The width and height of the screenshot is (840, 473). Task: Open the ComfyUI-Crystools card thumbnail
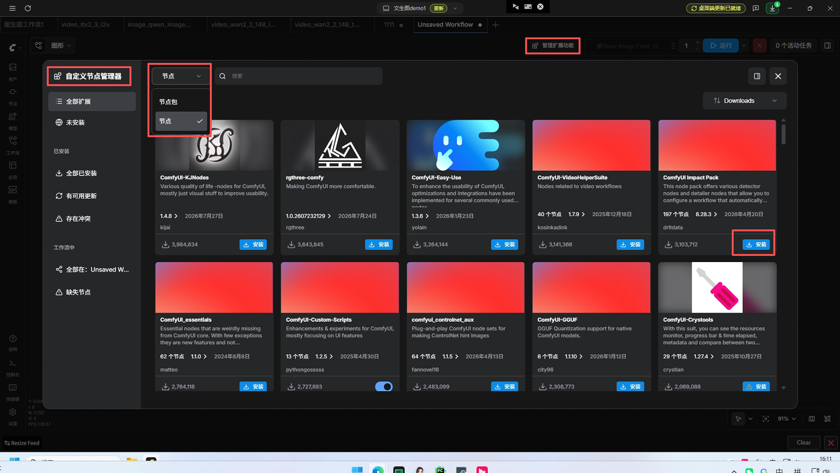tap(717, 288)
